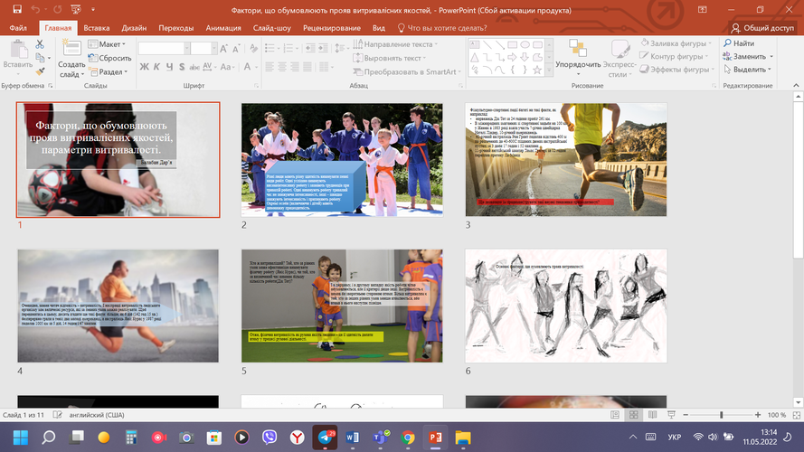Paste from clipboard using Вставить
The image size is (804, 452).
(x=18, y=55)
